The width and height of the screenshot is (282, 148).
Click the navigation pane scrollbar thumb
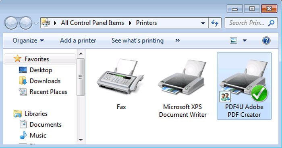[81, 77]
